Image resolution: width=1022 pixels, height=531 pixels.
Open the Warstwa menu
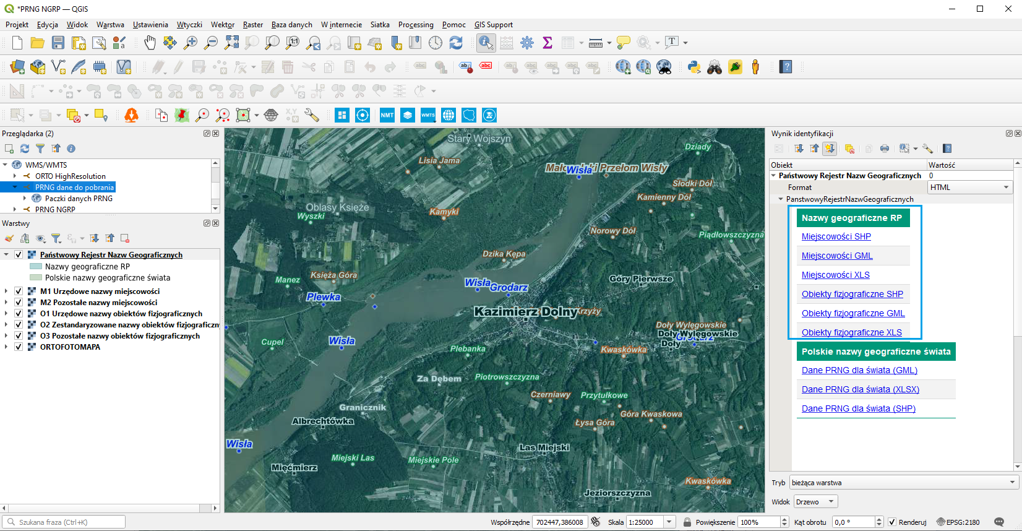coord(110,25)
